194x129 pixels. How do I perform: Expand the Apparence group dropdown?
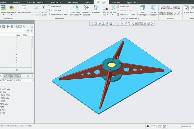pos(8,18)
